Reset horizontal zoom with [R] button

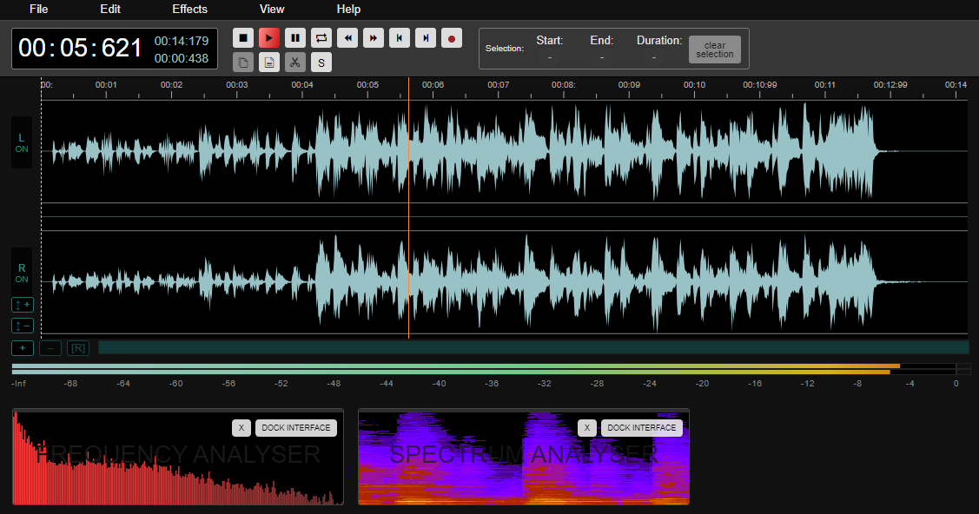click(77, 347)
